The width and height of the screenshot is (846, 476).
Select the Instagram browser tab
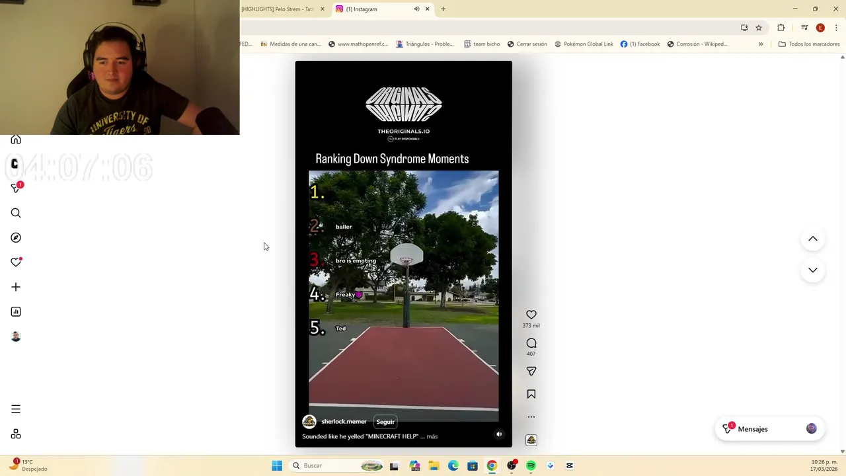click(x=373, y=9)
